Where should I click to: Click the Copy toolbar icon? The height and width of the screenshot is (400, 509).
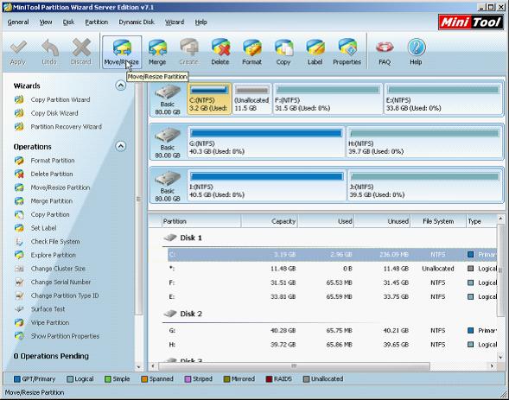[x=283, y=53]
